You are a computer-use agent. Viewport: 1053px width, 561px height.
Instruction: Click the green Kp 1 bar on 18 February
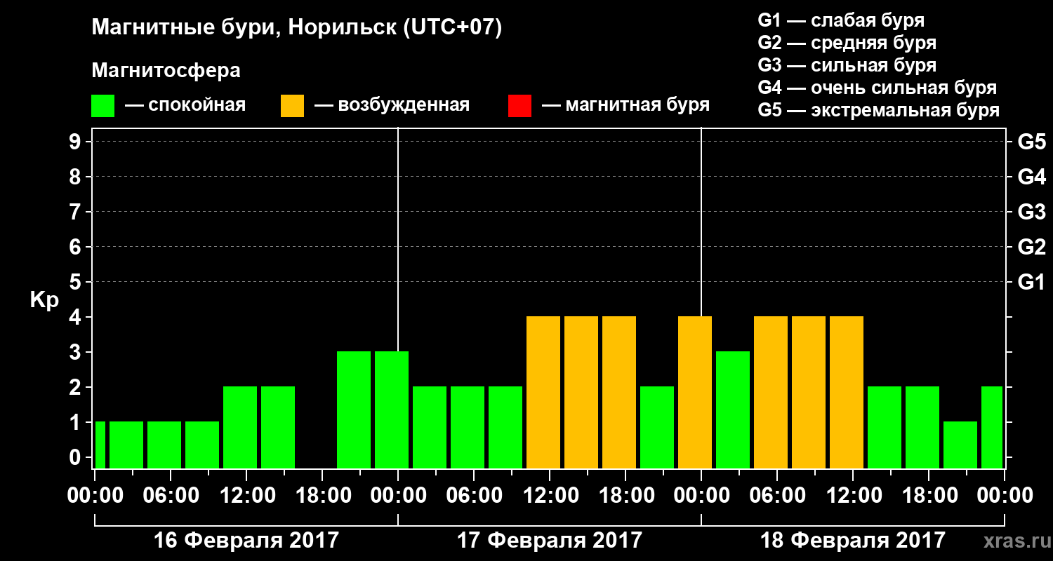[x=960, y=445]
